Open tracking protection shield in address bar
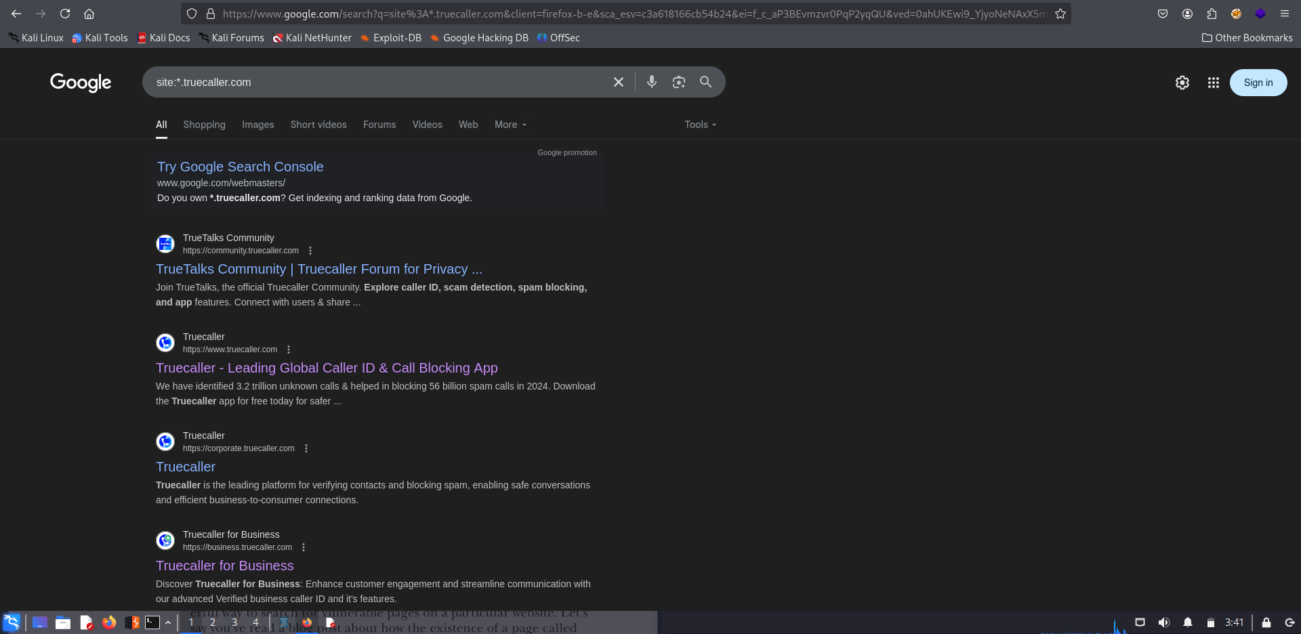Viewport: 1301px width, 634px height. (192, 14)
